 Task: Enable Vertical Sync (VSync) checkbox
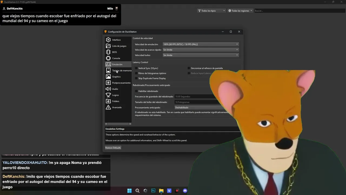(136, 68)
